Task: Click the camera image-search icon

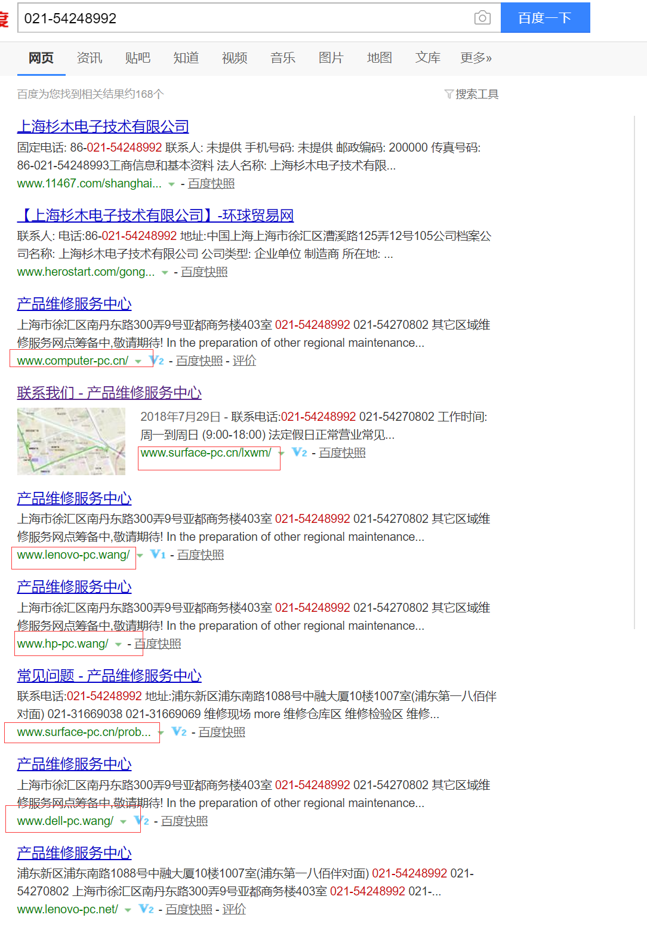Action: click(x=482, y=18)
